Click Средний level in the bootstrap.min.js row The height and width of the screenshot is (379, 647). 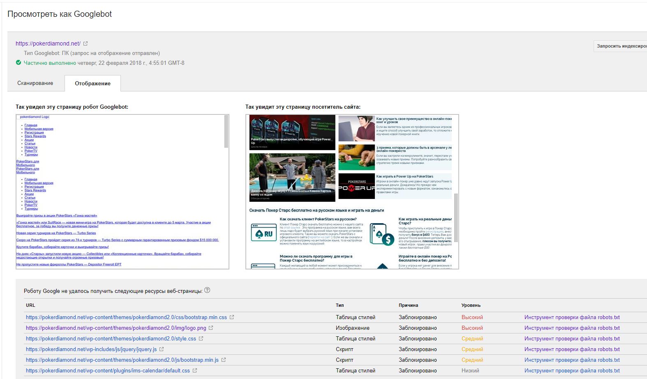pyautogui.click(x=472, y=360)
